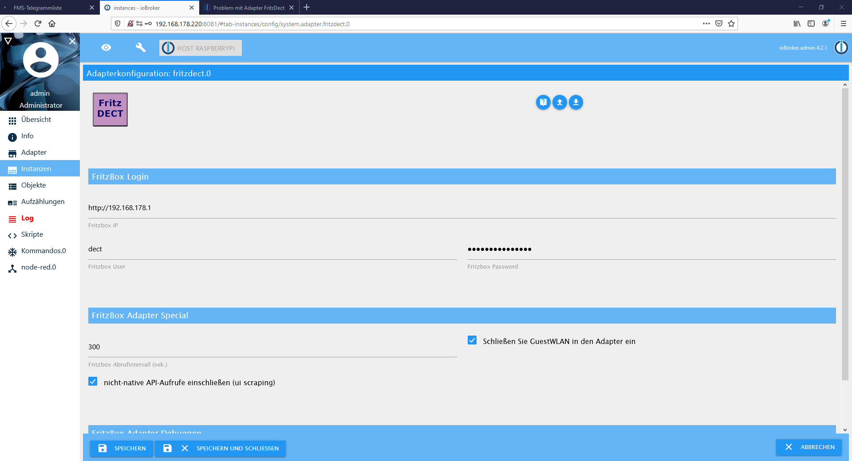The height and width of the screenshot is (461, 852).
Task: Click the insecure connection lock icon
Action: (130, 23)
